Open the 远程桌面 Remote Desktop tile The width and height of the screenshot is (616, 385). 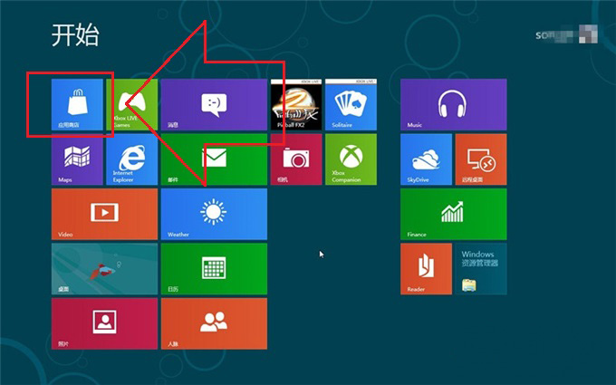coord(481,159)
